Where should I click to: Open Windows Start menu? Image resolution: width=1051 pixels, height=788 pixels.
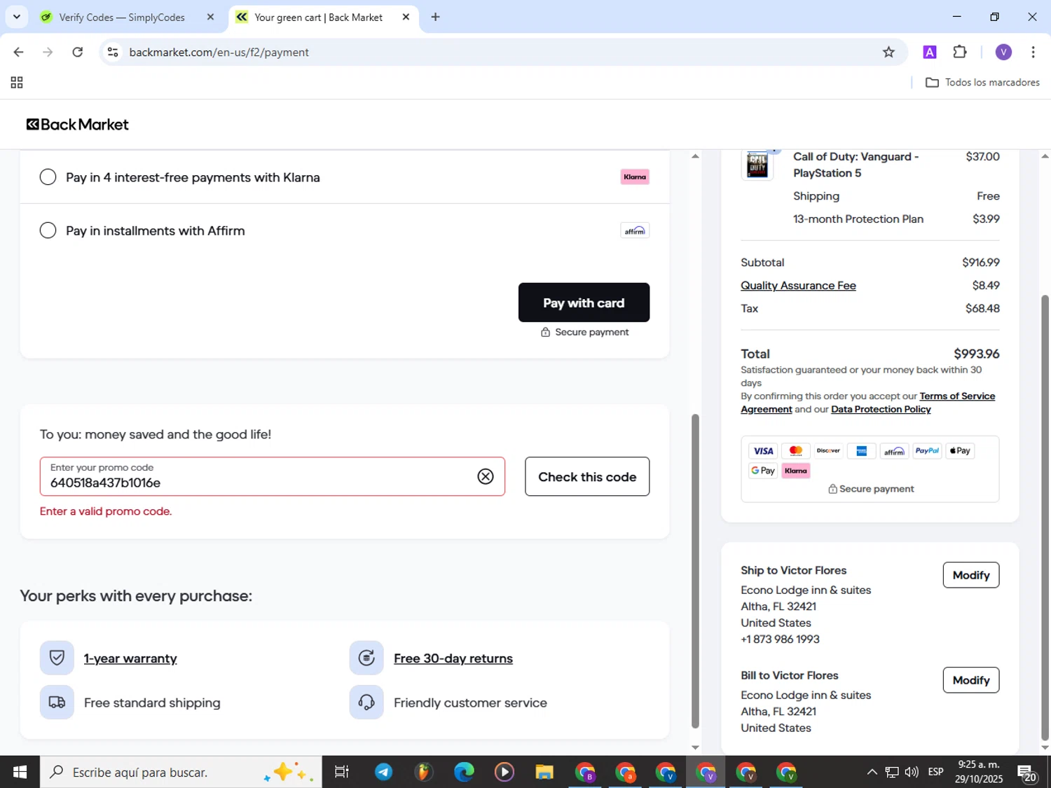click(x=20, y=772)
